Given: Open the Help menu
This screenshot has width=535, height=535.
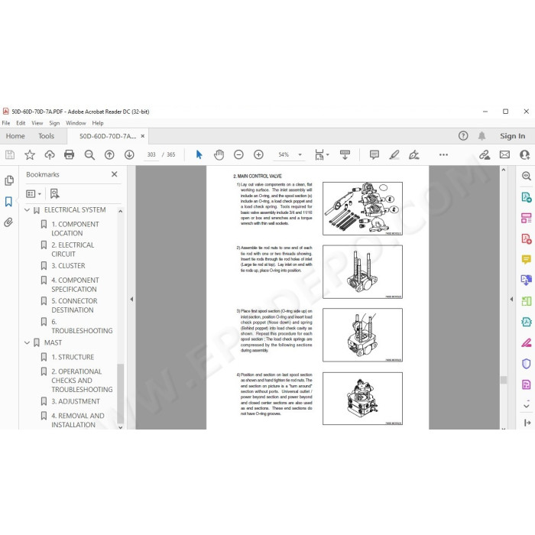Looking at the screenshot, I should coord(98,123).
